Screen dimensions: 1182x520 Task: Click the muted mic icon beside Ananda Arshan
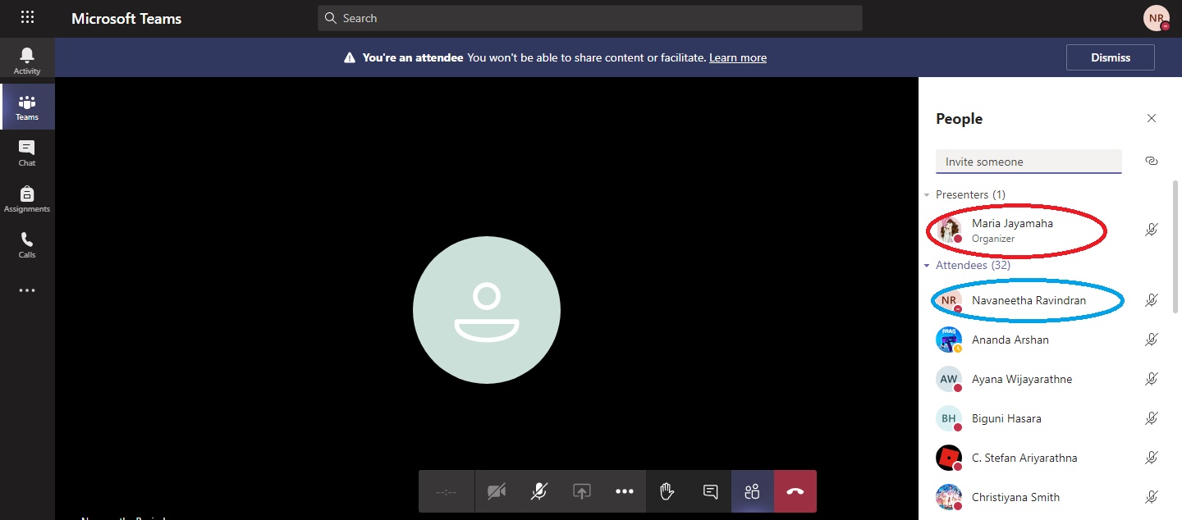tap(1151, 339)
